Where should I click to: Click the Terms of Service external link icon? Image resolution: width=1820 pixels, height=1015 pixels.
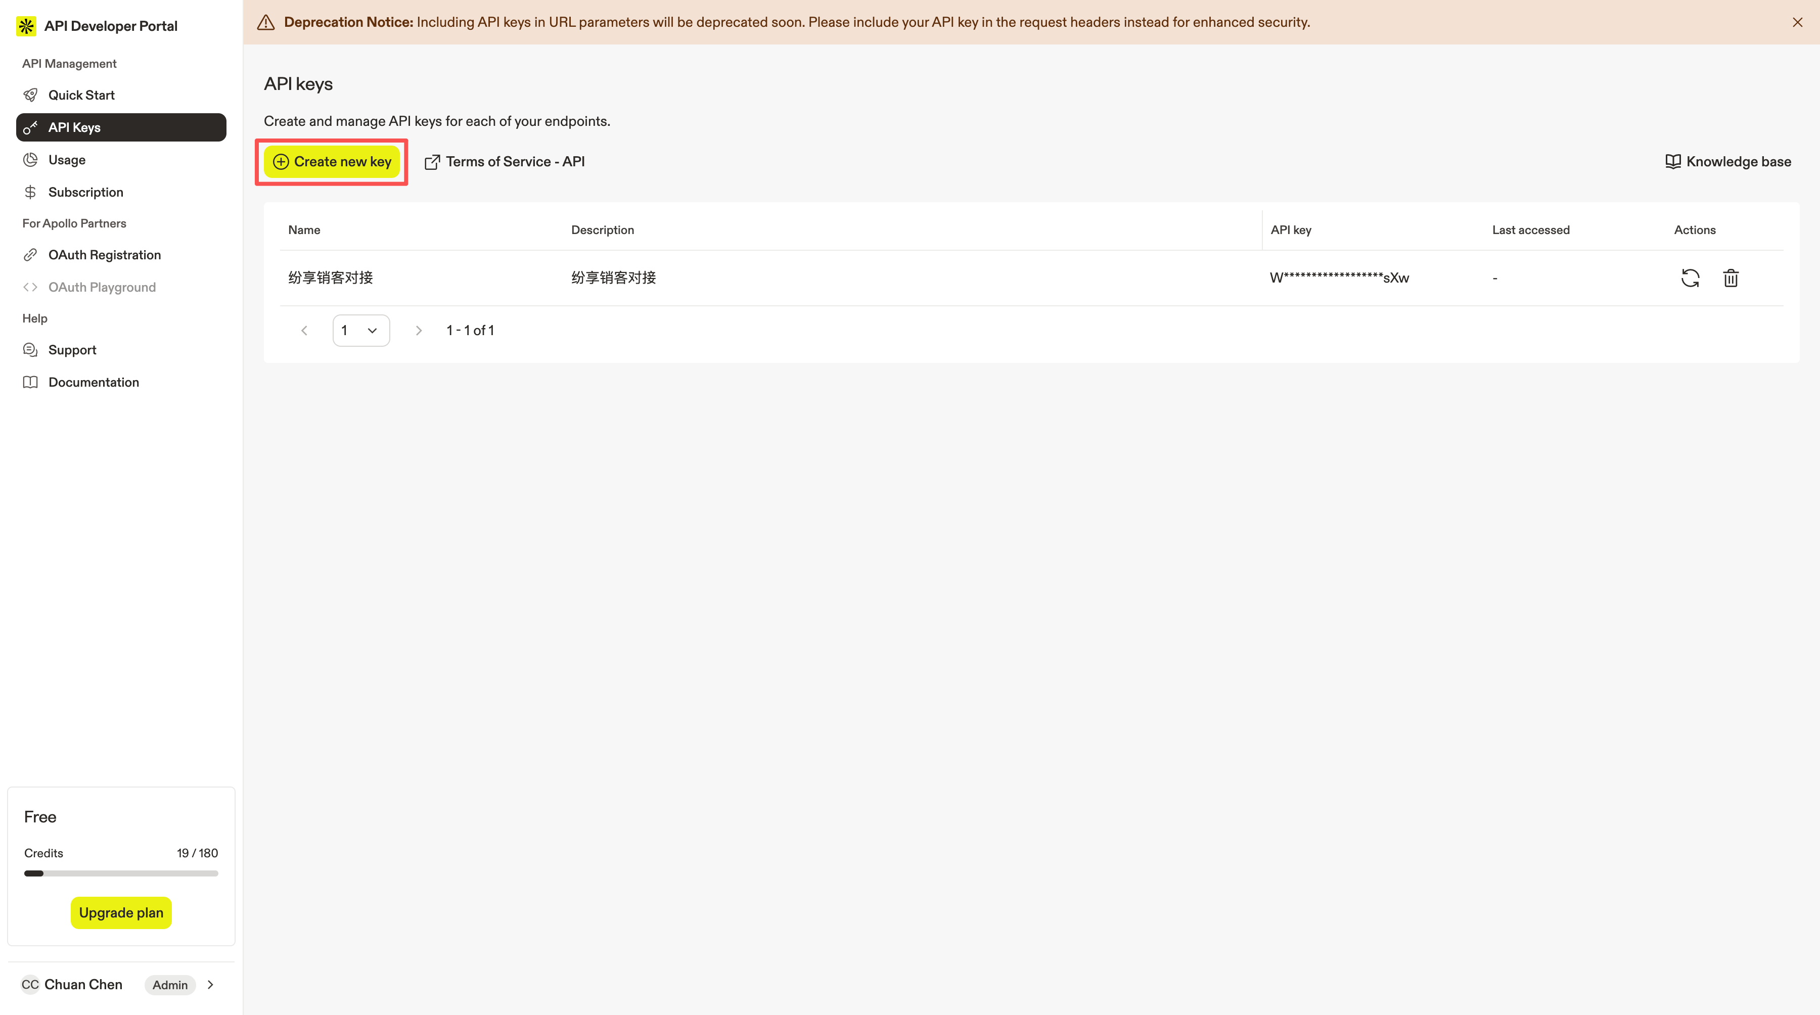coord(432,162)
